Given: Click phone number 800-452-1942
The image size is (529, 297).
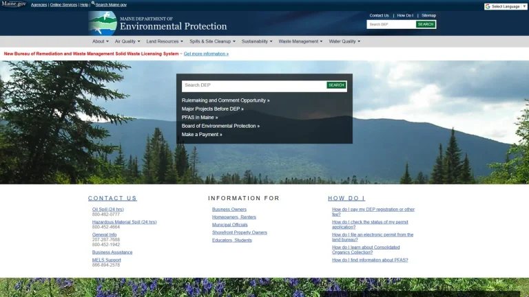Looking at the screenshot, I should click(x=105, y=245).
